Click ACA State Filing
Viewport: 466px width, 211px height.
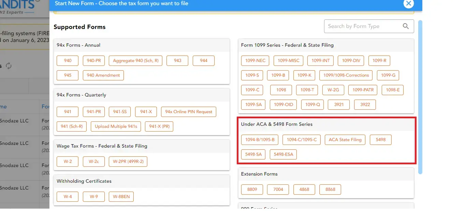345,140
